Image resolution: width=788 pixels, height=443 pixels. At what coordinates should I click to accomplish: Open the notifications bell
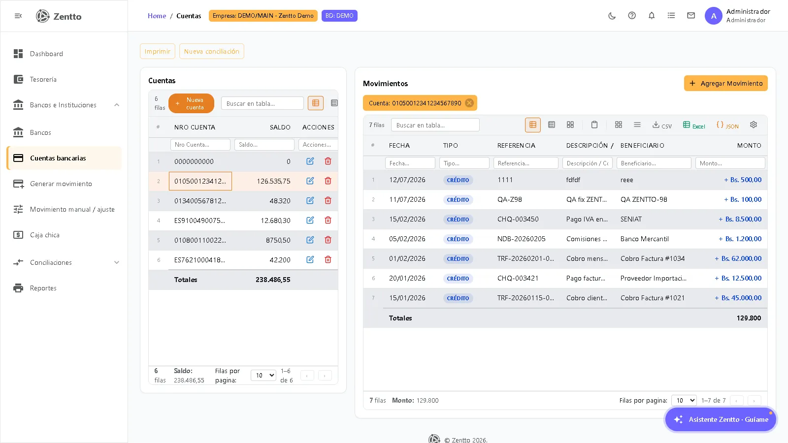(x=652, y=16)
